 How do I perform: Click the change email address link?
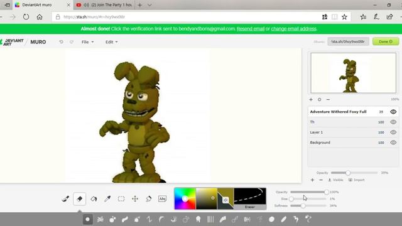pos(293,29)
